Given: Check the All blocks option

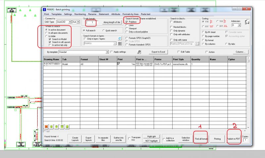Looking at the screenshot, I should point(171,22).
